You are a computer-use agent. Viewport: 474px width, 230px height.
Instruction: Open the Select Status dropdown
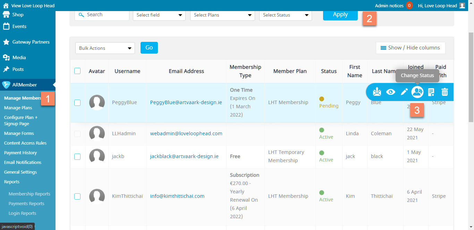click(285, 15)
